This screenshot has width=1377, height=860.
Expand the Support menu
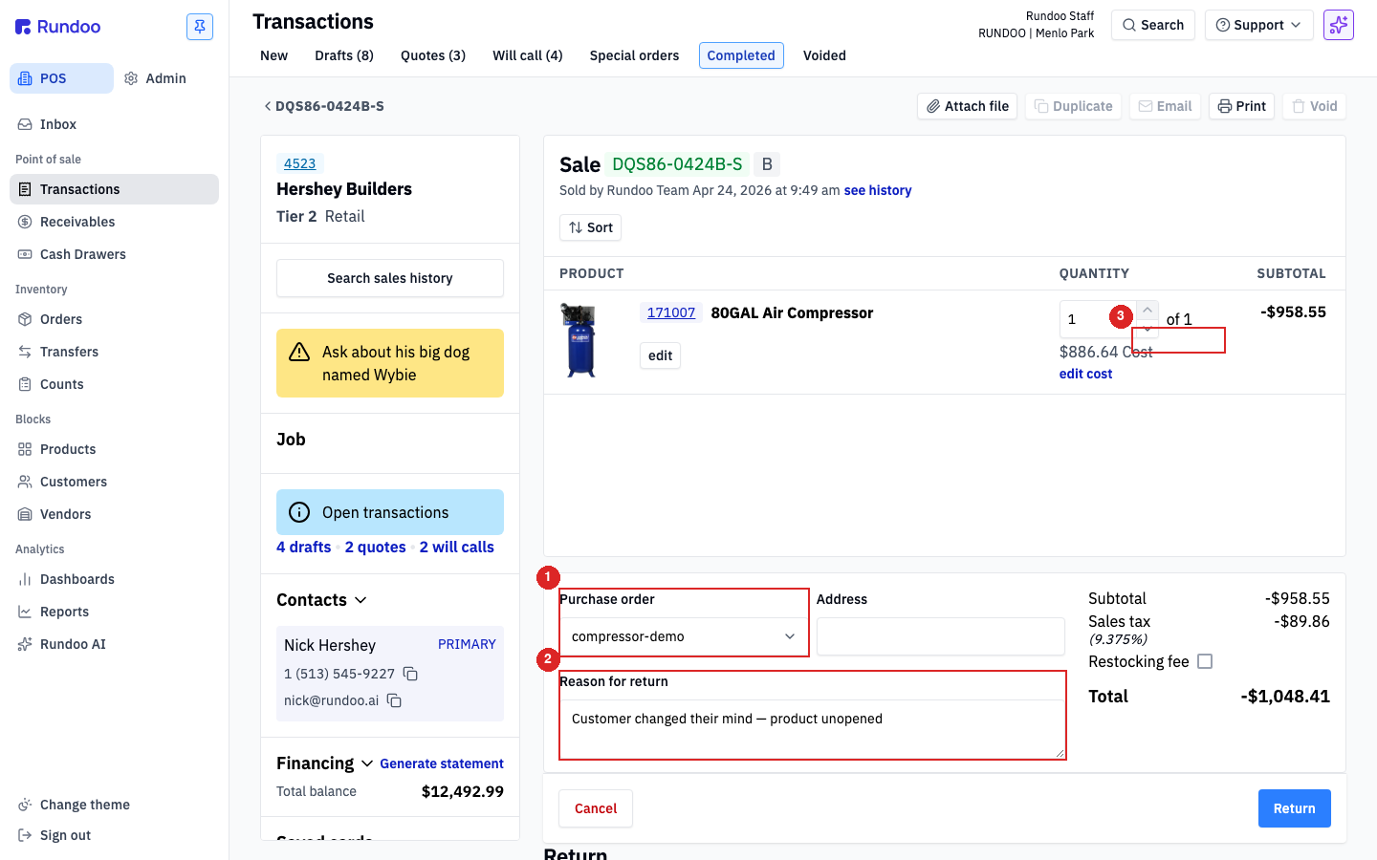pos(1258,25)
